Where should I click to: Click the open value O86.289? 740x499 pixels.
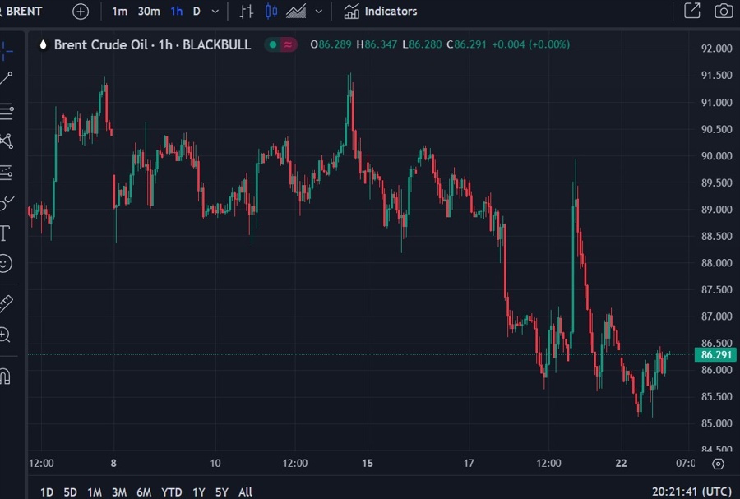pos(331,44)
